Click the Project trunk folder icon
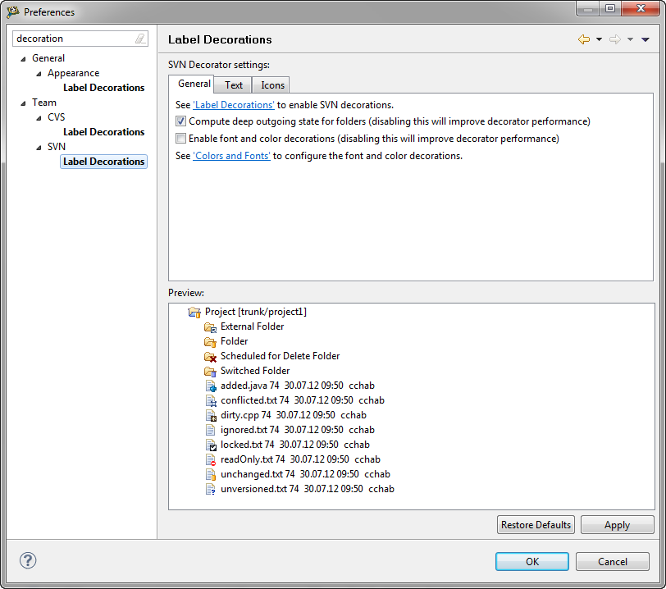Viewport: 666px width, 589px height. (194, 311)
